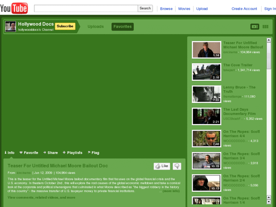Viewport: 276px width, 207px height.
Task: Open the video title Teaser For Untitled Michael Moore Bailout Doc
Action: [58, 166]
